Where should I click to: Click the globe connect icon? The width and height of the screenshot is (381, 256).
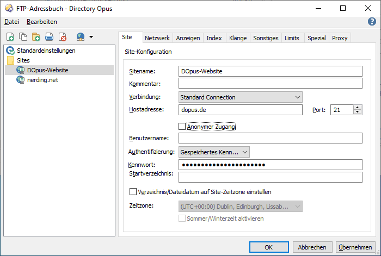click(x=81, y=37)
